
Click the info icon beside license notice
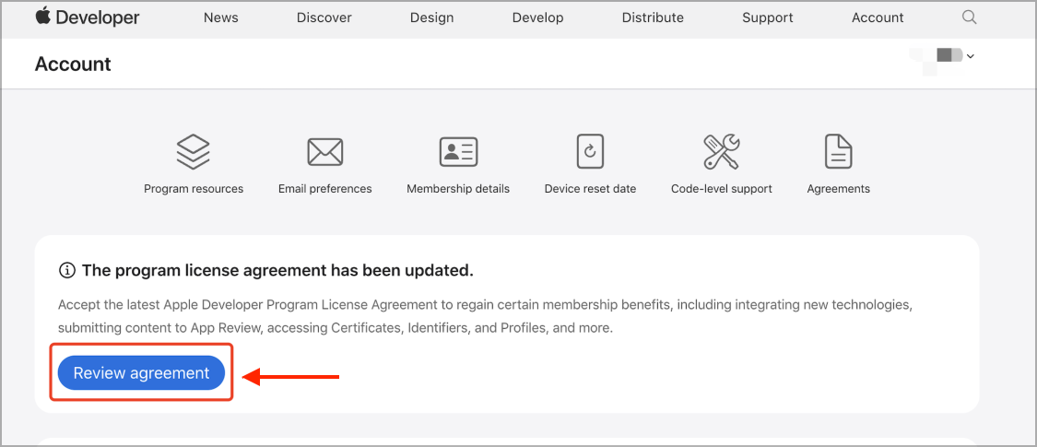click(66, 270)
